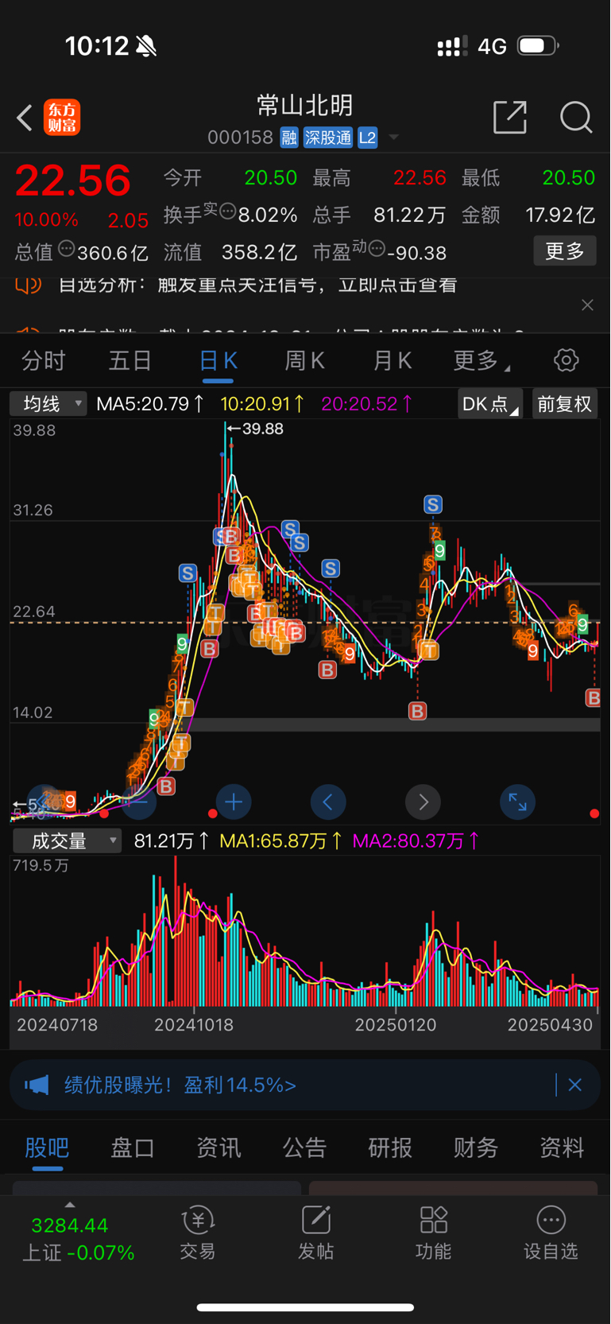This screenshot has width=611, height=1324.
Task: Tap the 深股通 badge
Action: 327,138
